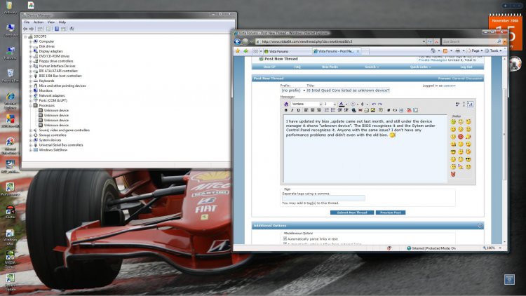Click the Log Out link in forum navbar
526x296 pixels.
point(466,67)
